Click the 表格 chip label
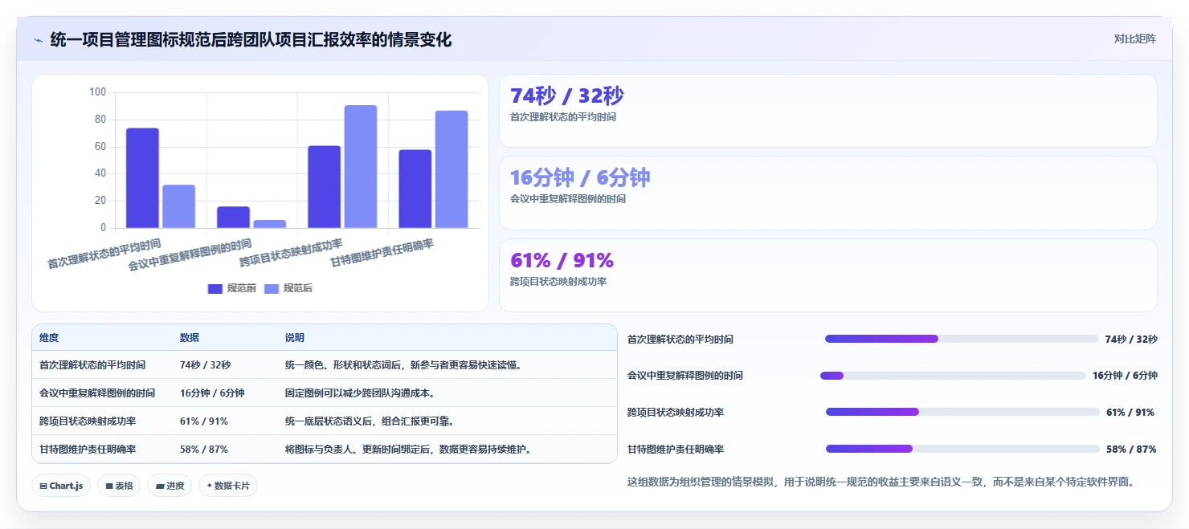The width and height of the screenshot is (1189, 529). [x=124, y=486]
